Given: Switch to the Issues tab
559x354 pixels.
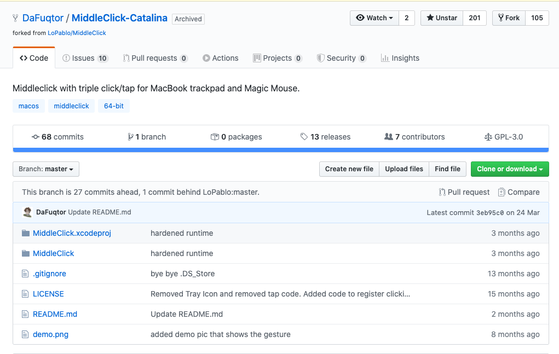Looking at the screenshot, I should pyautogui.click(x=85, y=58).
